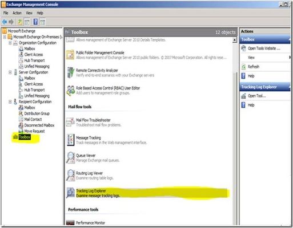This screenshot has width=293, height=228.
Task: Click the Open Tool icon
Action: [x=243, y=96]
